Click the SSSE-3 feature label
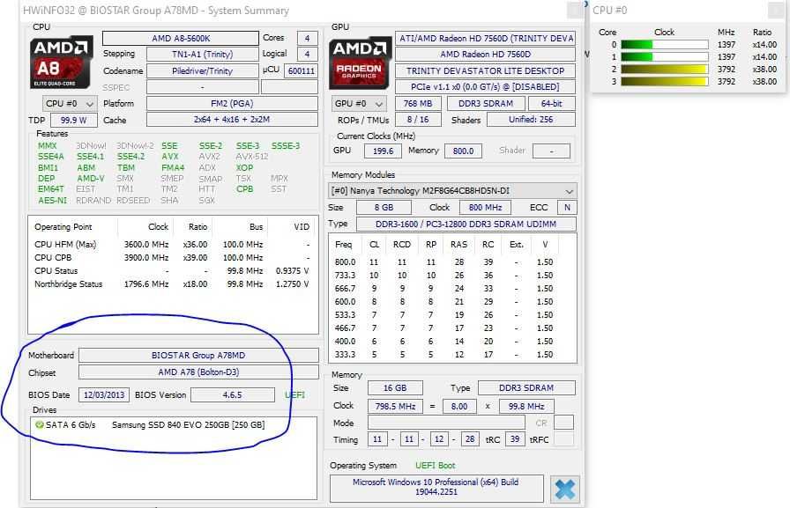 click(286, 146)
